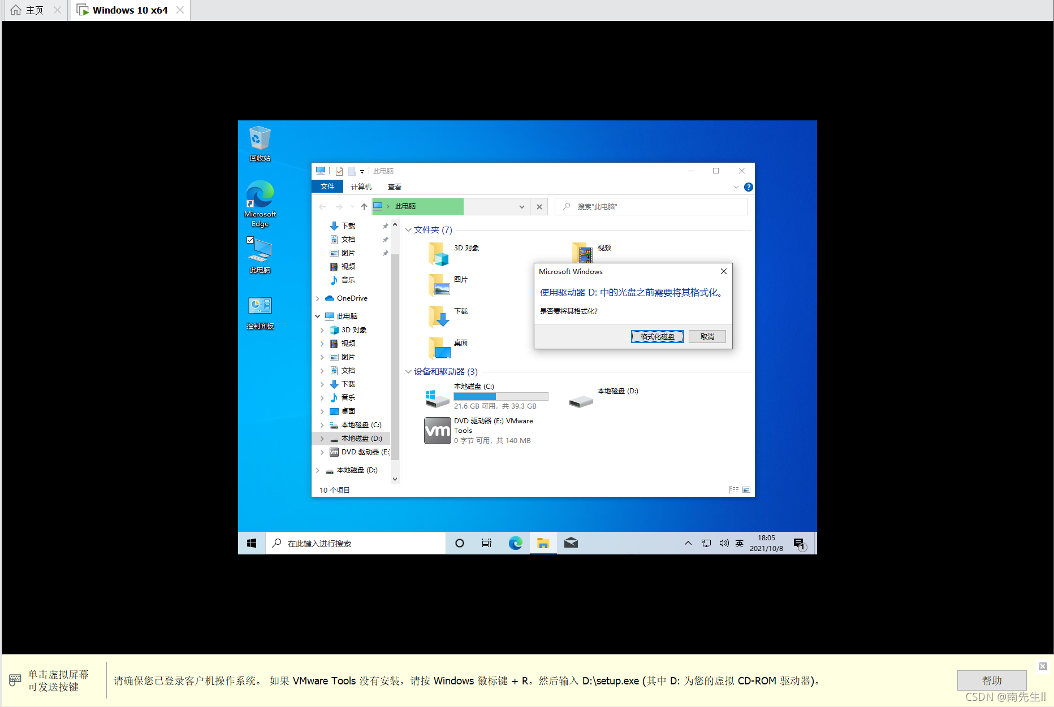
Task: Click the C: drive capacity bar
Action: [500, 397]
